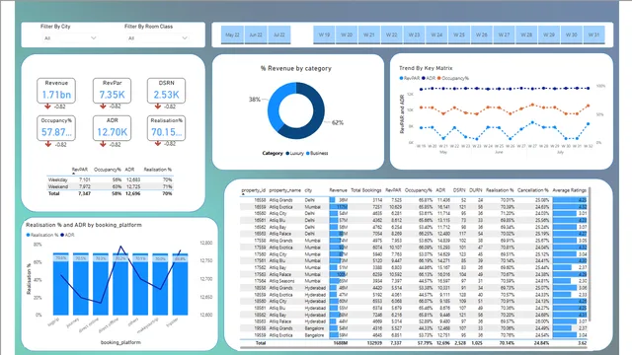The width and height of the screenshot is (632, 355).
Task: Click the others bar in platform chart
Action: tap(140, 284)
